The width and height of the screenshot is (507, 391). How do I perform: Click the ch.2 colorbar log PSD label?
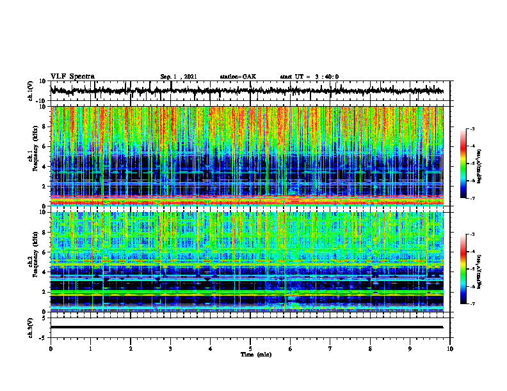(479, 272)
